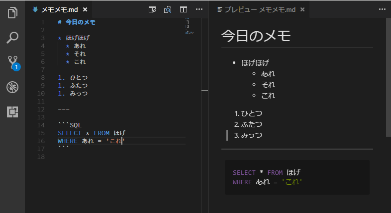Click line '* それ' in editor
The width and height of the screenshot is (391, 213).
coord(76,53)
